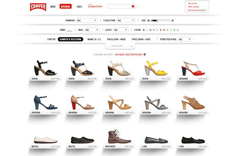Open the Heel filter dropdown
The image size is (236, 156).
click(92, 30)
